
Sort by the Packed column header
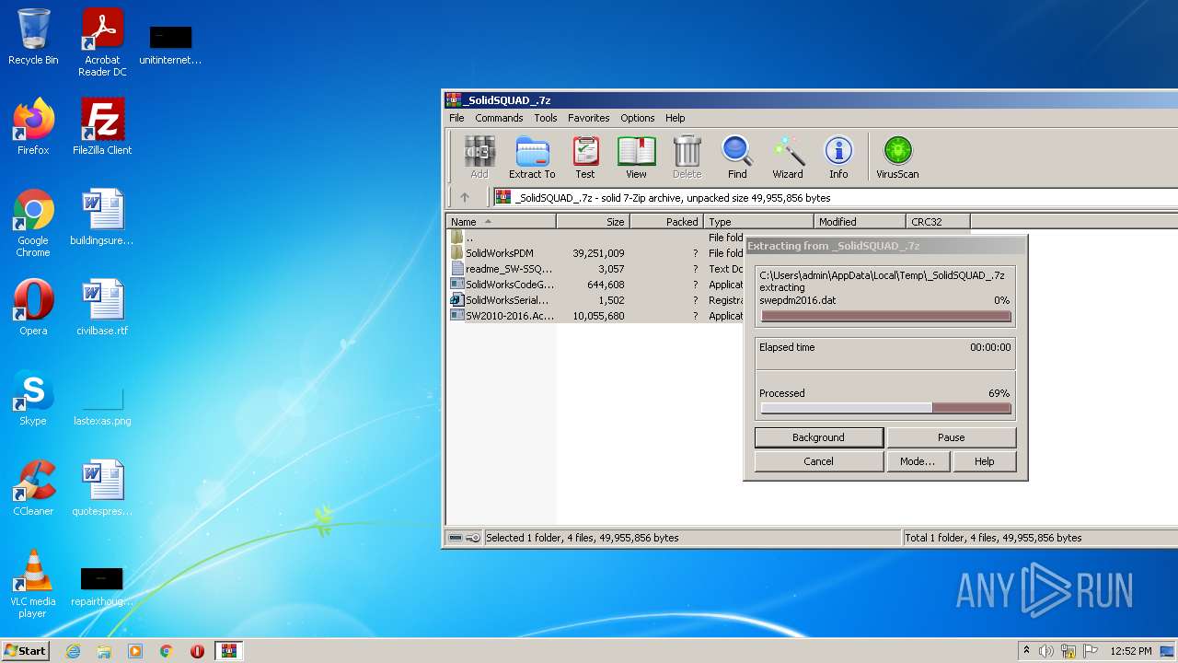coord(666,222)
